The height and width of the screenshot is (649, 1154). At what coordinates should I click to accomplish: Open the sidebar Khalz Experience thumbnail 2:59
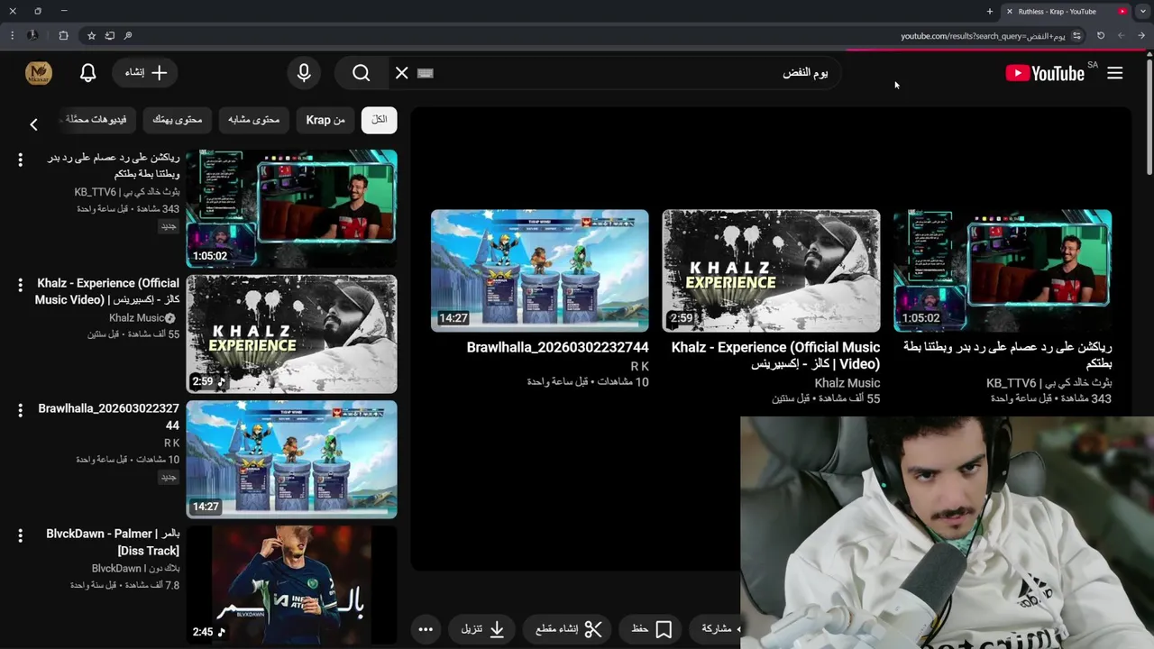tap(291, 334)
